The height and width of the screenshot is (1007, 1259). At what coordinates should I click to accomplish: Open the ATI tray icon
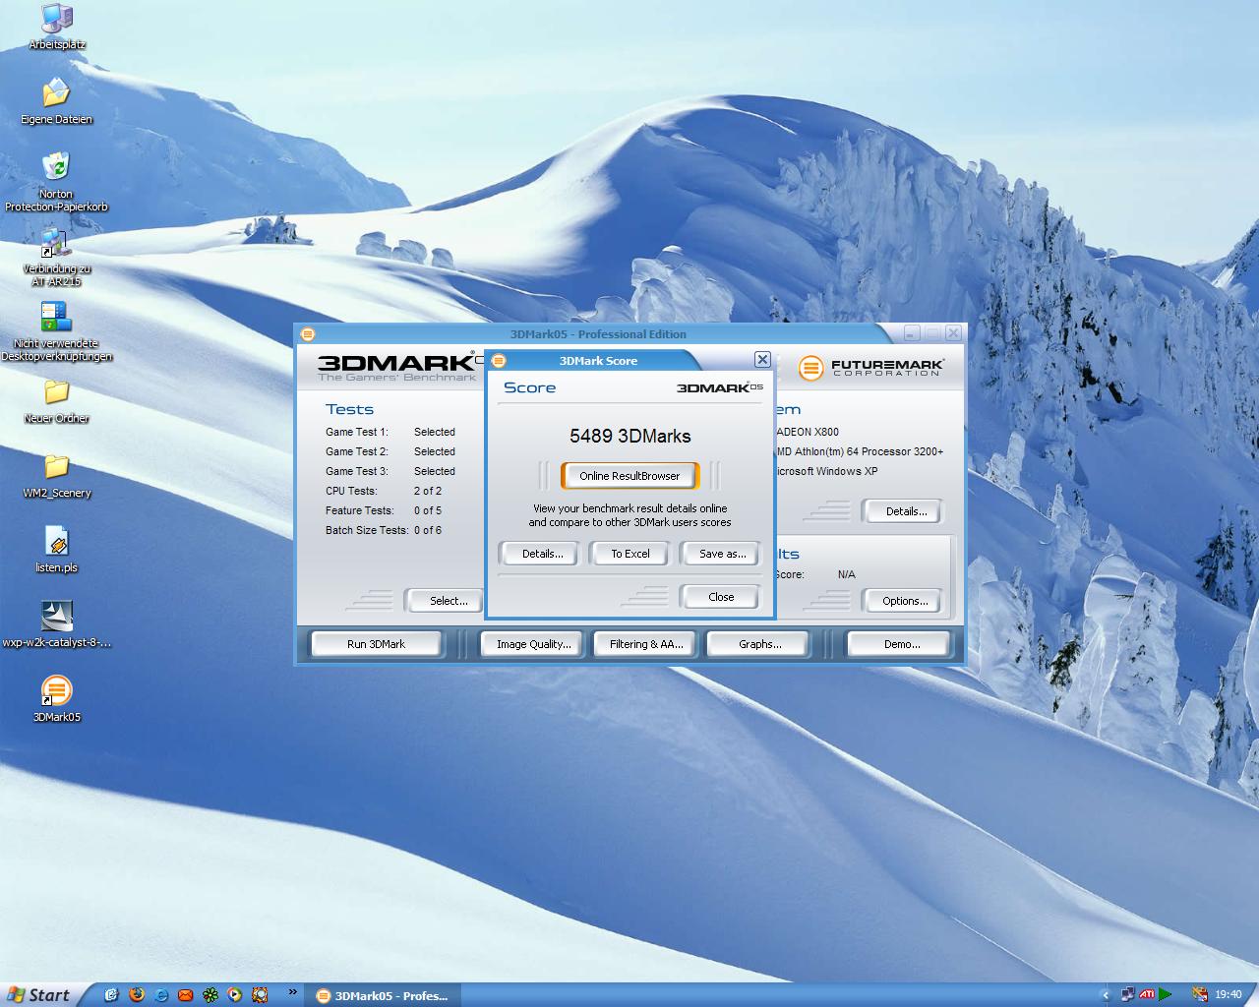[1147, 994]
